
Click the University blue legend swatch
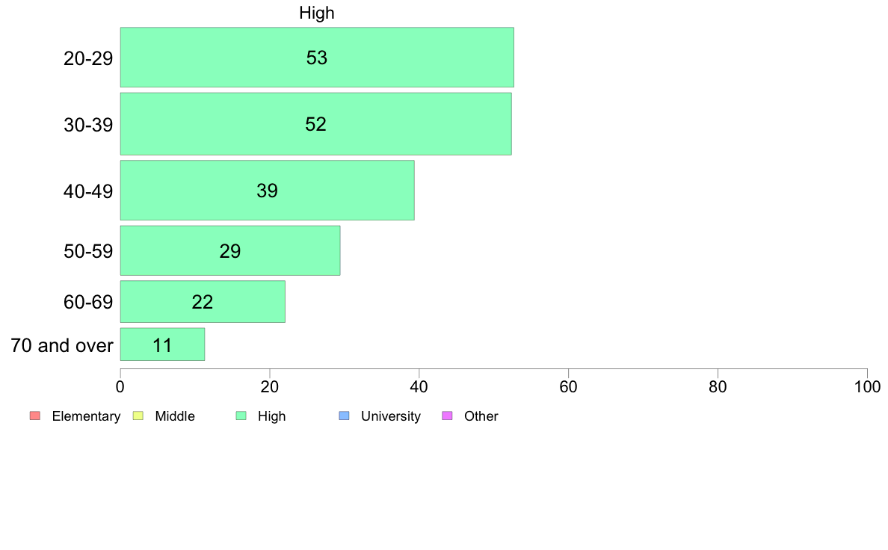tap(345, 415)
